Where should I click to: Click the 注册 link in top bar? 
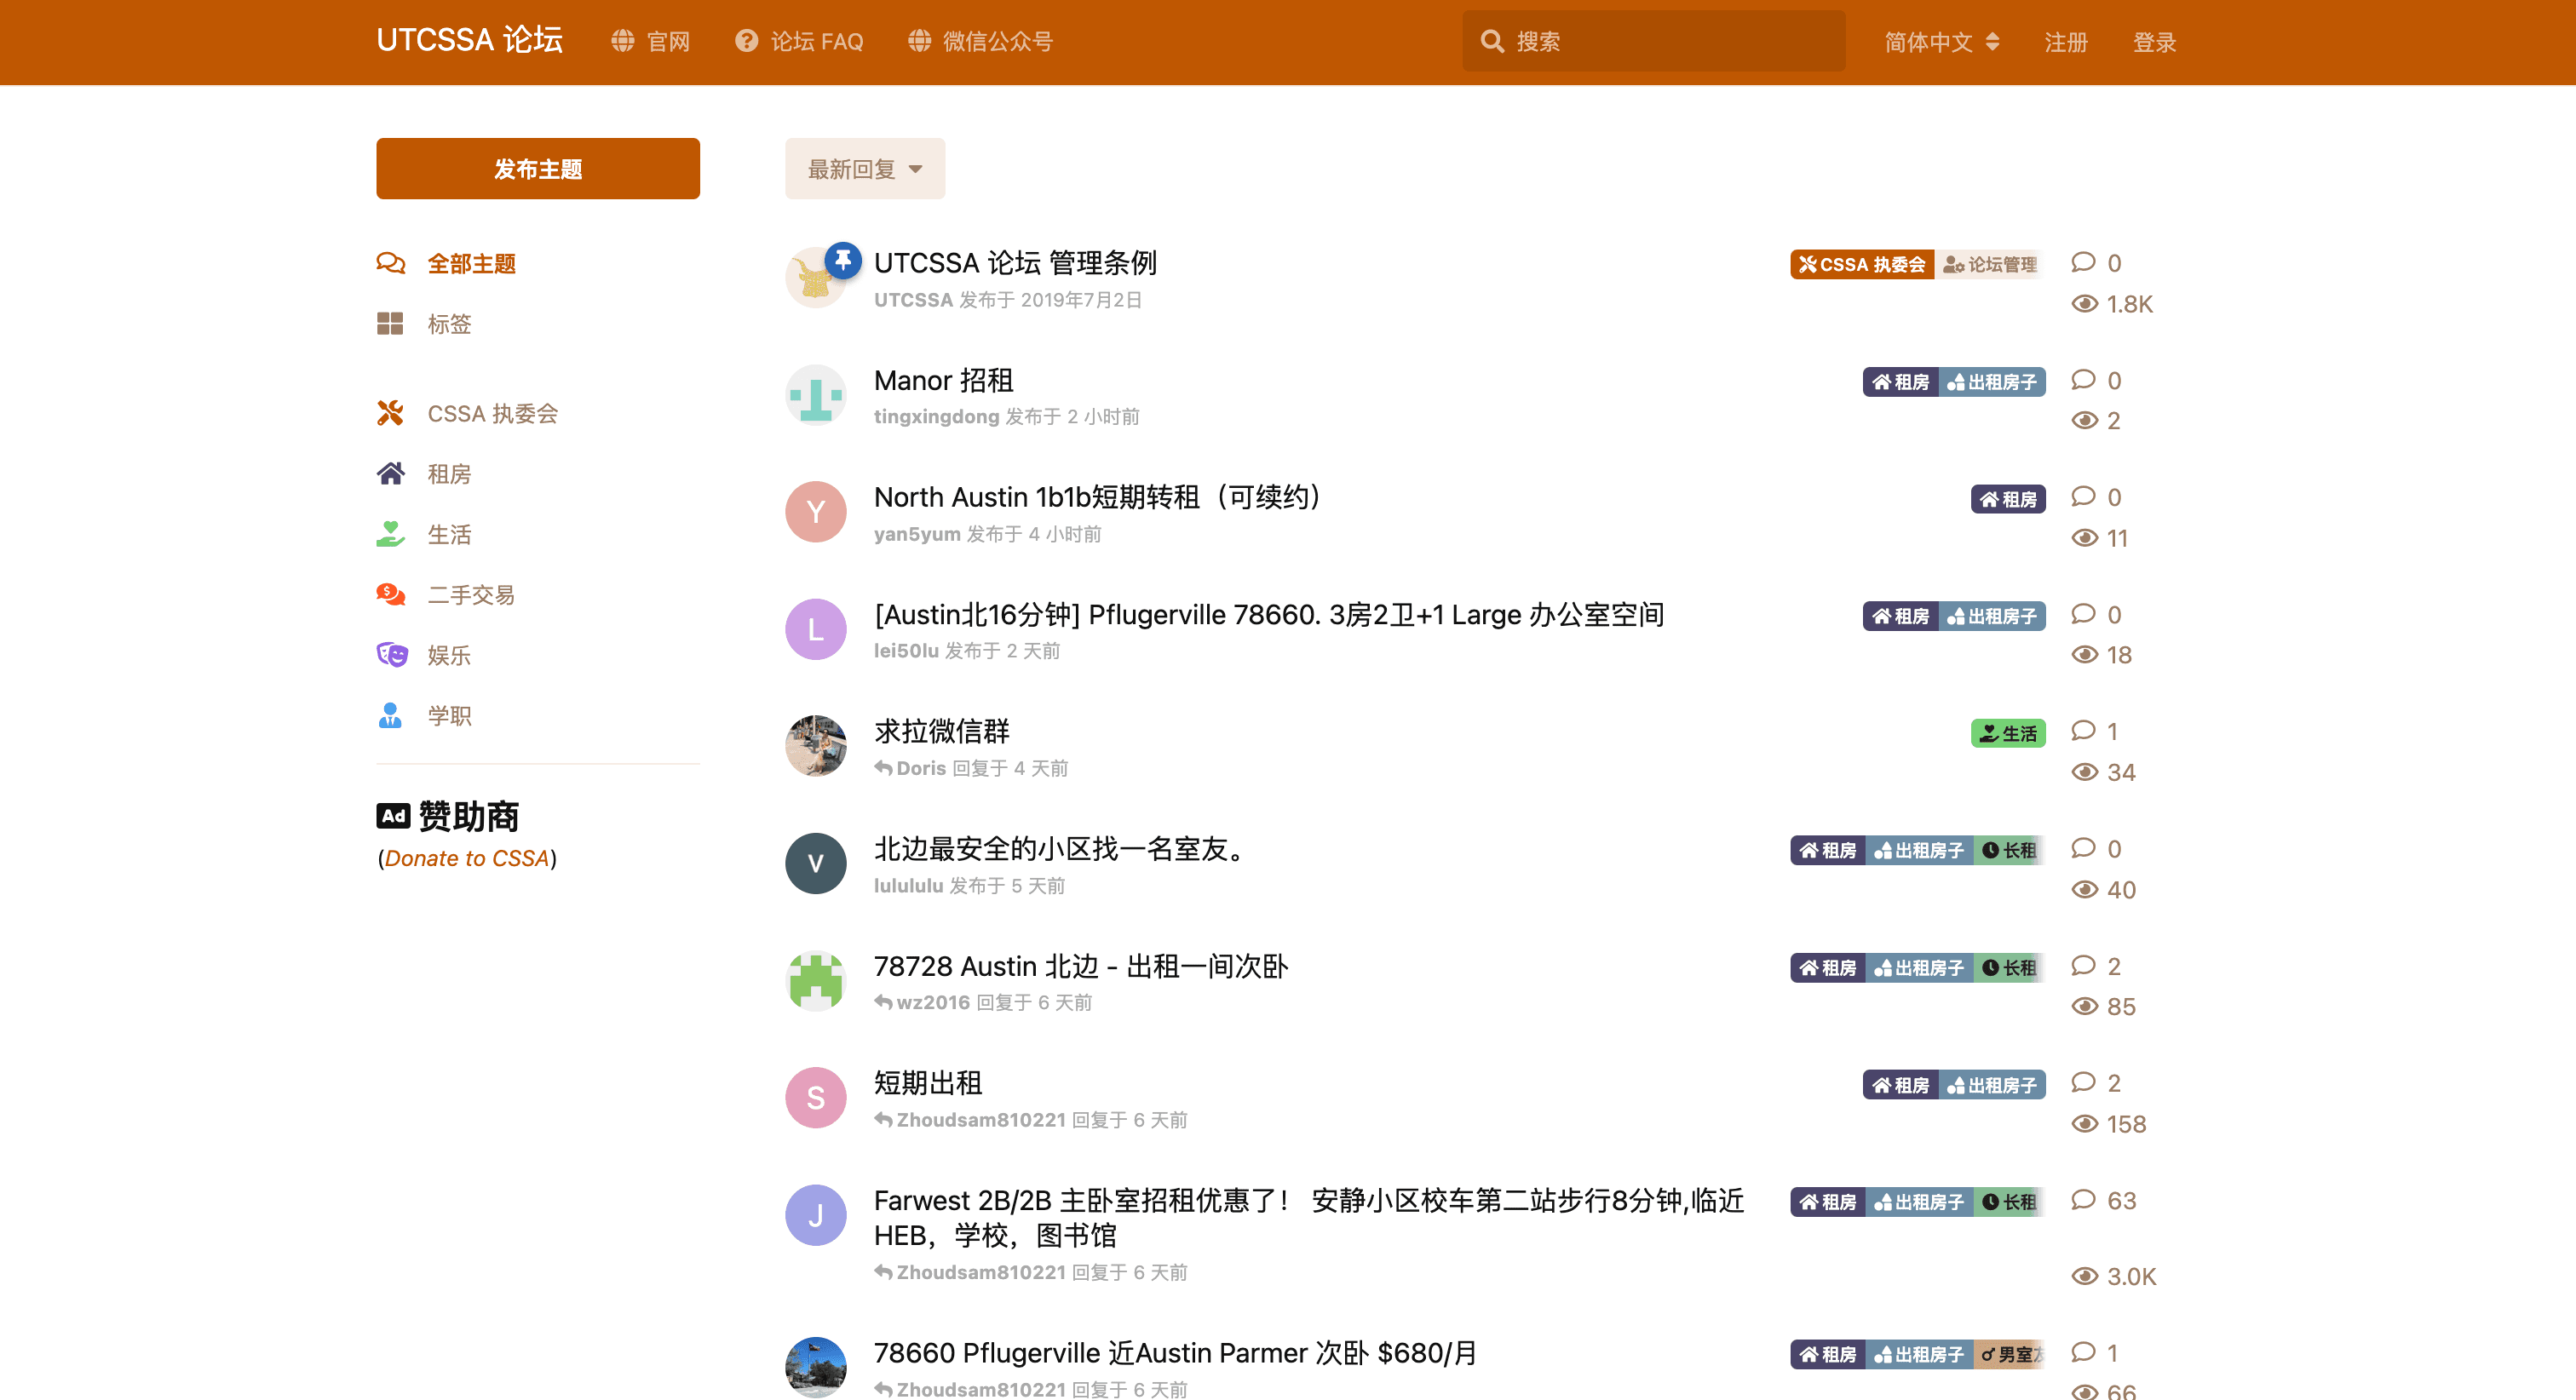tap(2065, 42)
